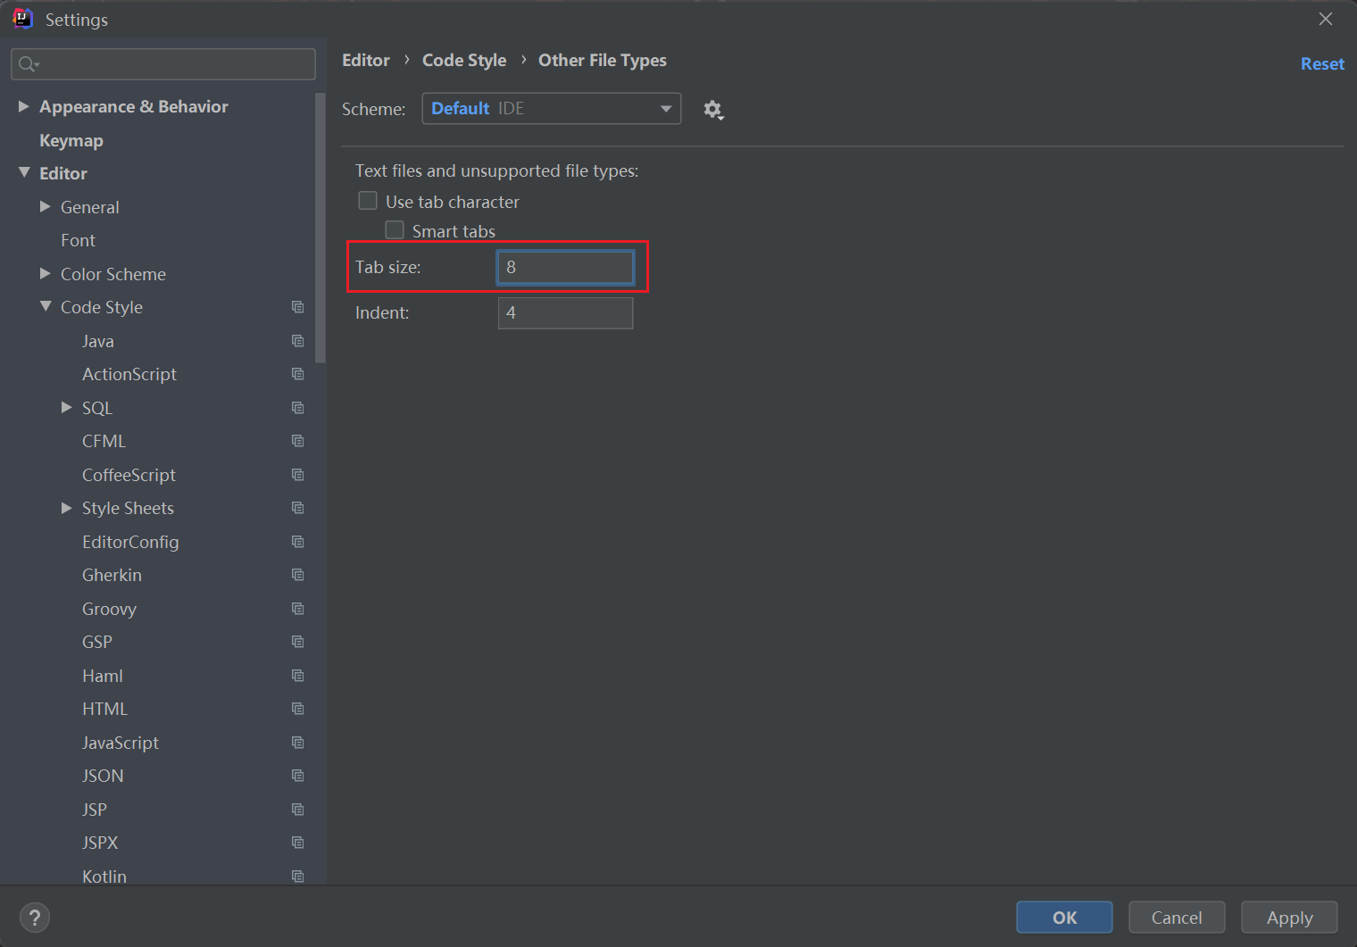1357x947 pixels.
Task: Select Haml in the tree
Action: click(103, 676)
